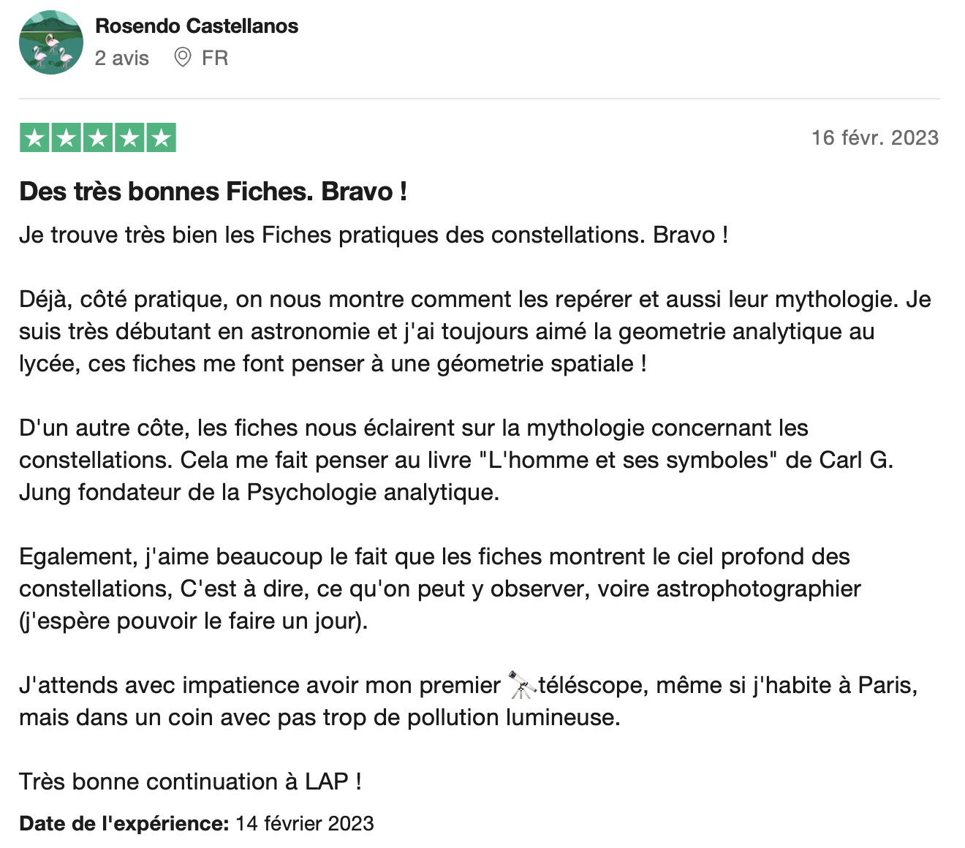Click the sentence starting "Je trouve très bien"
The width and height of the screenshot is (965, 848).
373,235
